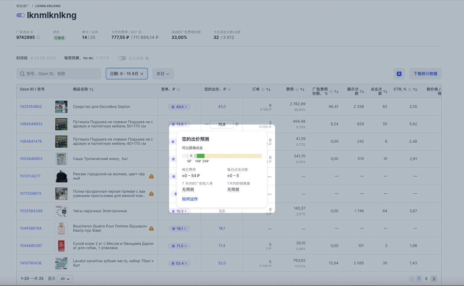464x286 pixels.
Task: Open product link 1484548932
Action: point(31,124)
